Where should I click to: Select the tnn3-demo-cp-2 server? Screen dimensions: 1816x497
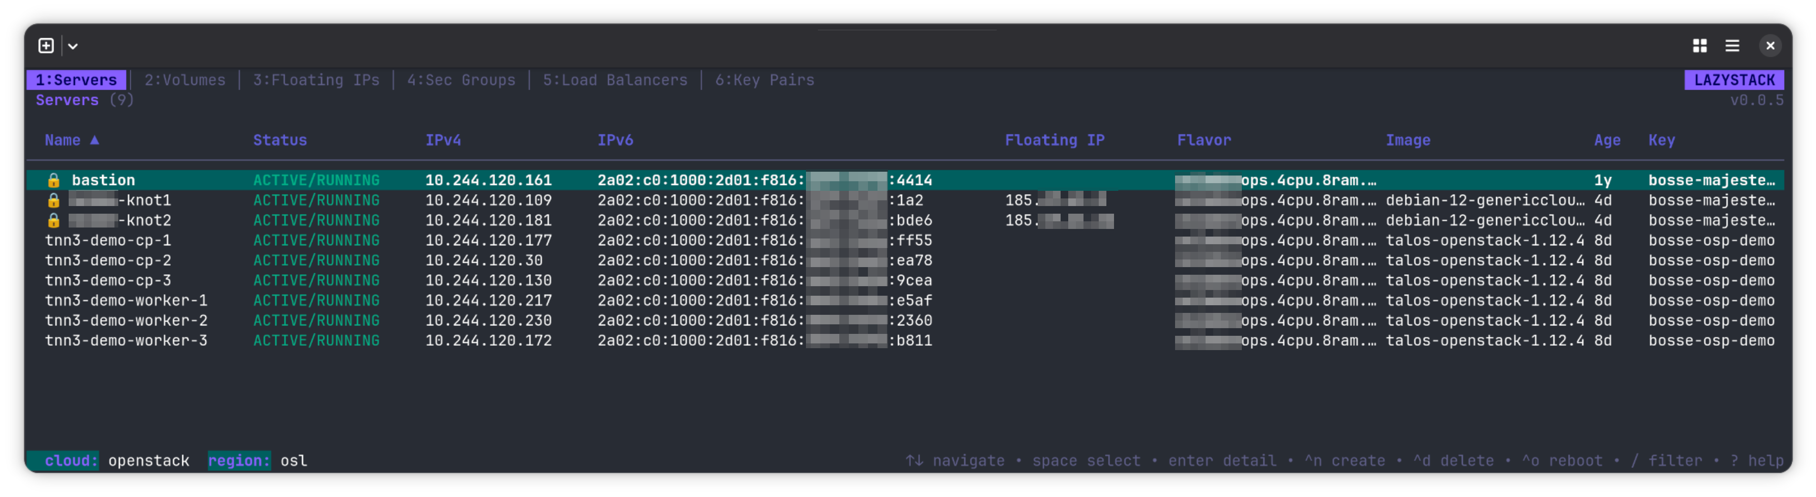pos(905,260)
